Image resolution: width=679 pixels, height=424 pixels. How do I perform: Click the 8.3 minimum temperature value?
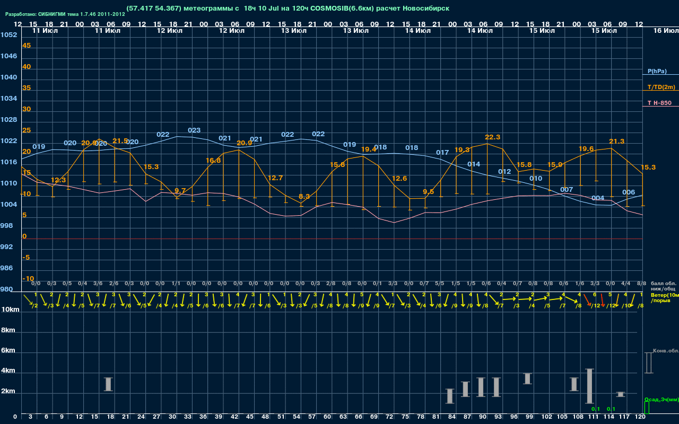(x=304, y=197)
